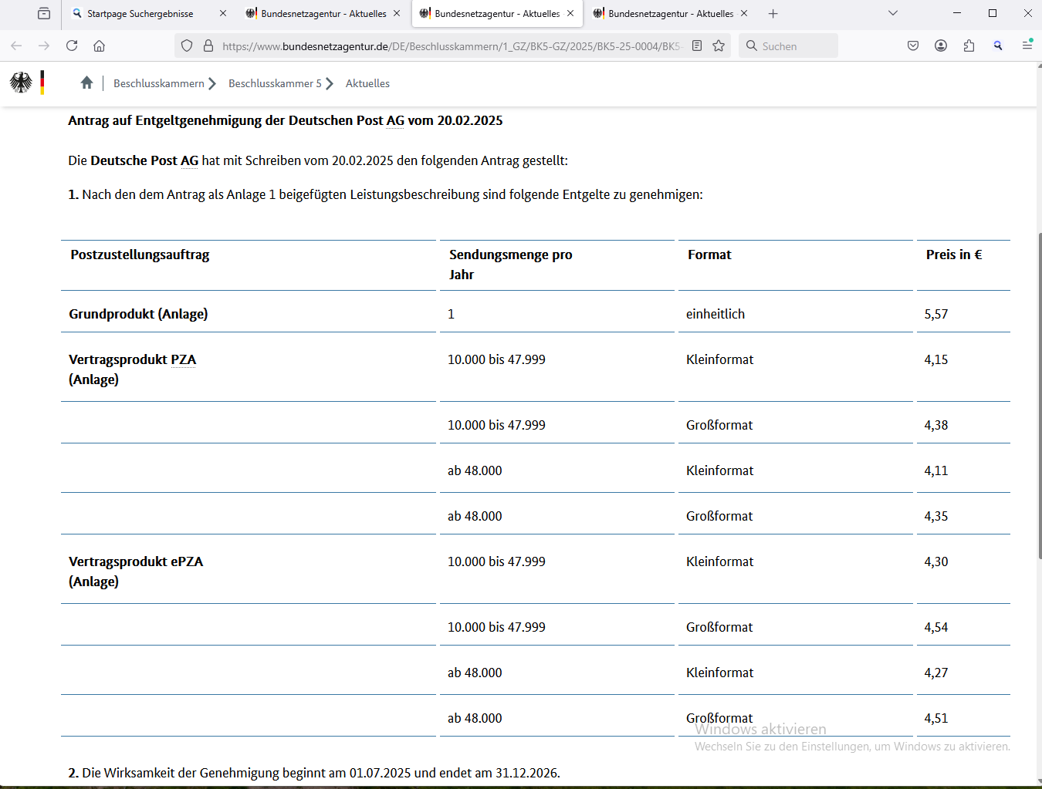Image resolution: width=1042 pixels, height=789 pixels.
Task: Click the sentence starting 'Nach den dem Antrag'
Action: pyautogui.click(x=386, y=194)
